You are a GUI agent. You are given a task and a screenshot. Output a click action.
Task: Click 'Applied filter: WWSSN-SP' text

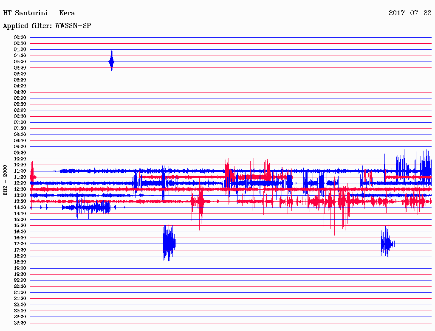tap(47, 26)
